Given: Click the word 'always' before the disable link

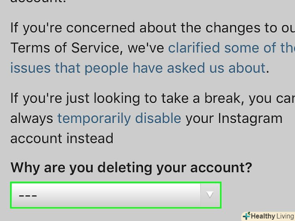Looking at the screenshot, I should [x=32, y=118].
